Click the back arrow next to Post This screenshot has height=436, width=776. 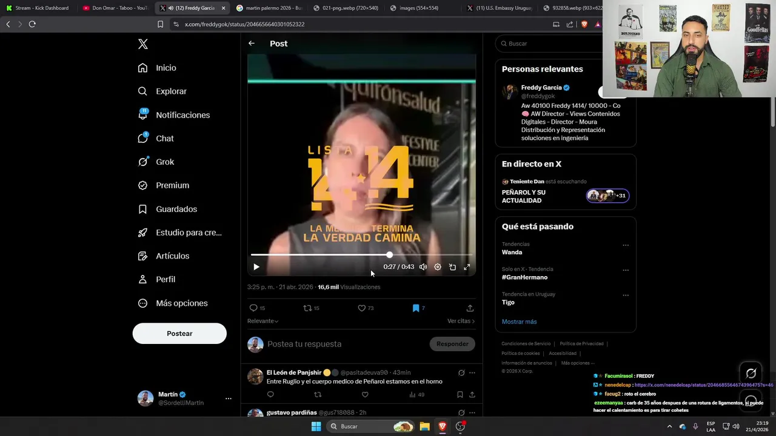[252, 44]
